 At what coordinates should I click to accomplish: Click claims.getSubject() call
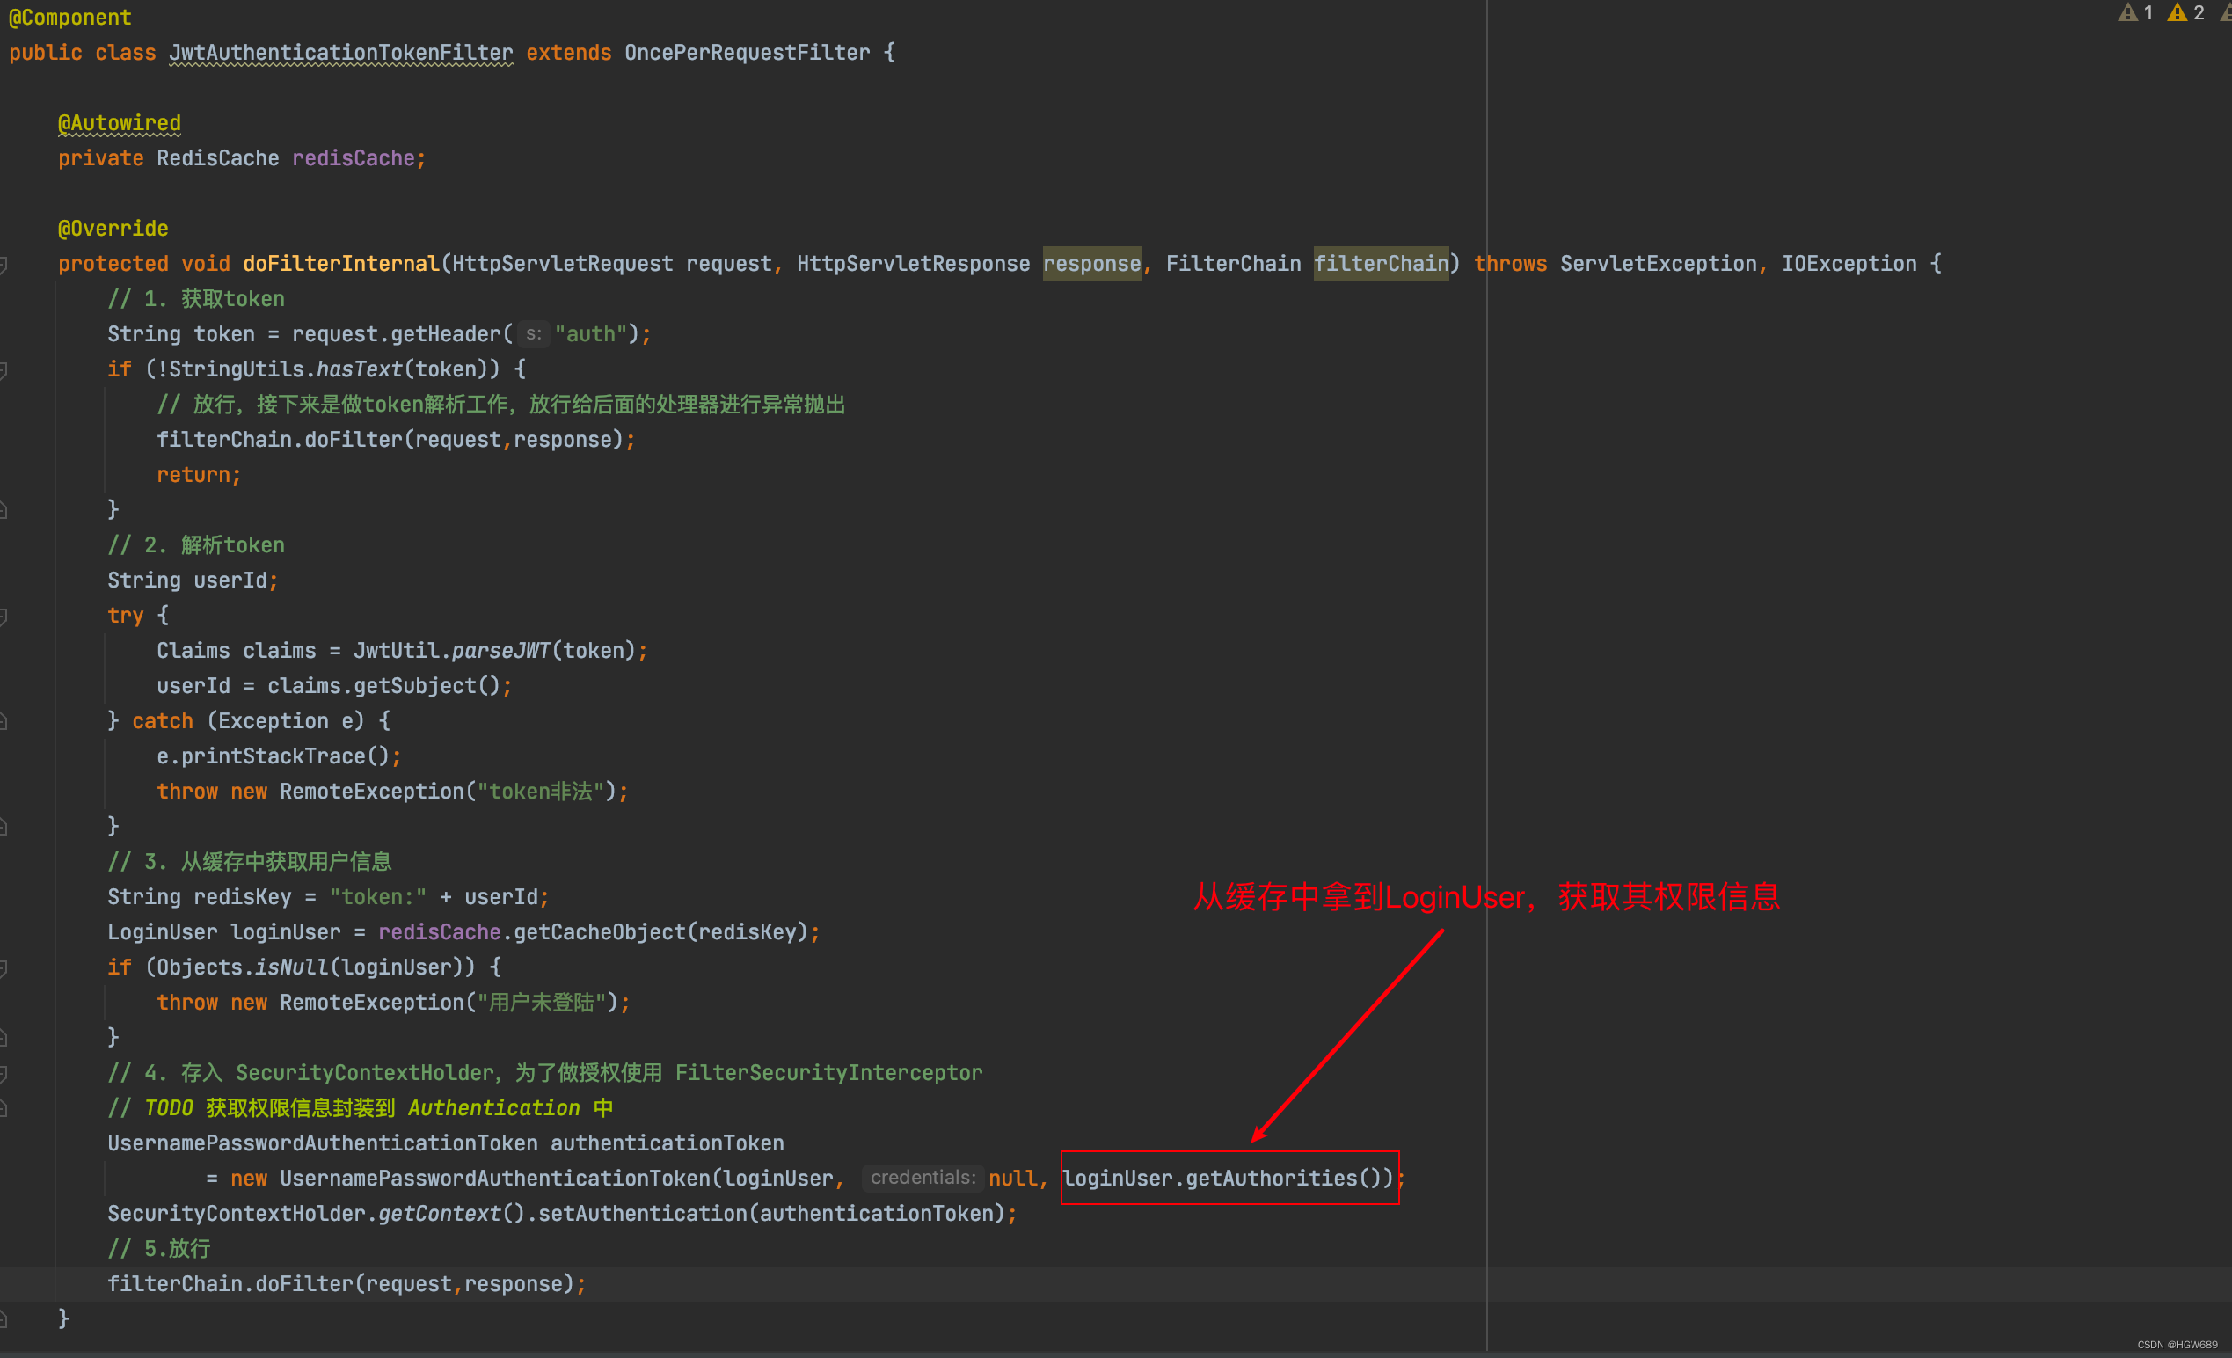click(x=383, y=686)
